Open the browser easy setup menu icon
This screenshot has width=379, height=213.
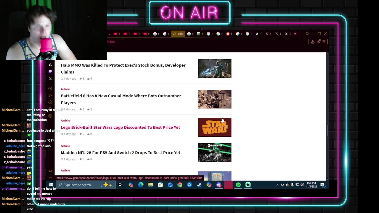pos(324,42)
